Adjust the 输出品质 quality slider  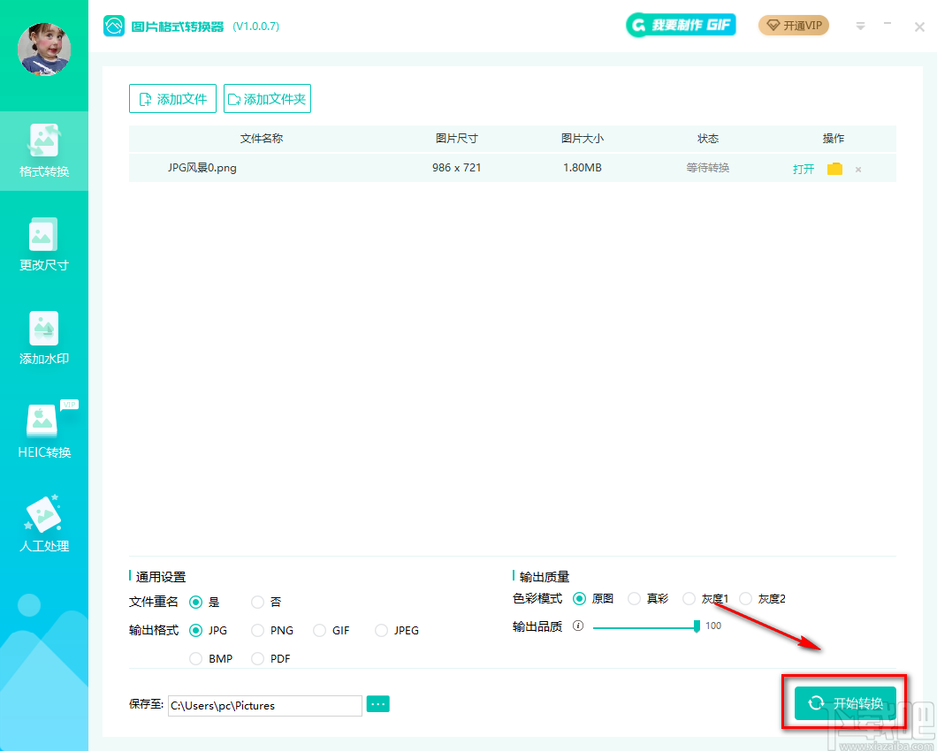(x=695, y=626)
